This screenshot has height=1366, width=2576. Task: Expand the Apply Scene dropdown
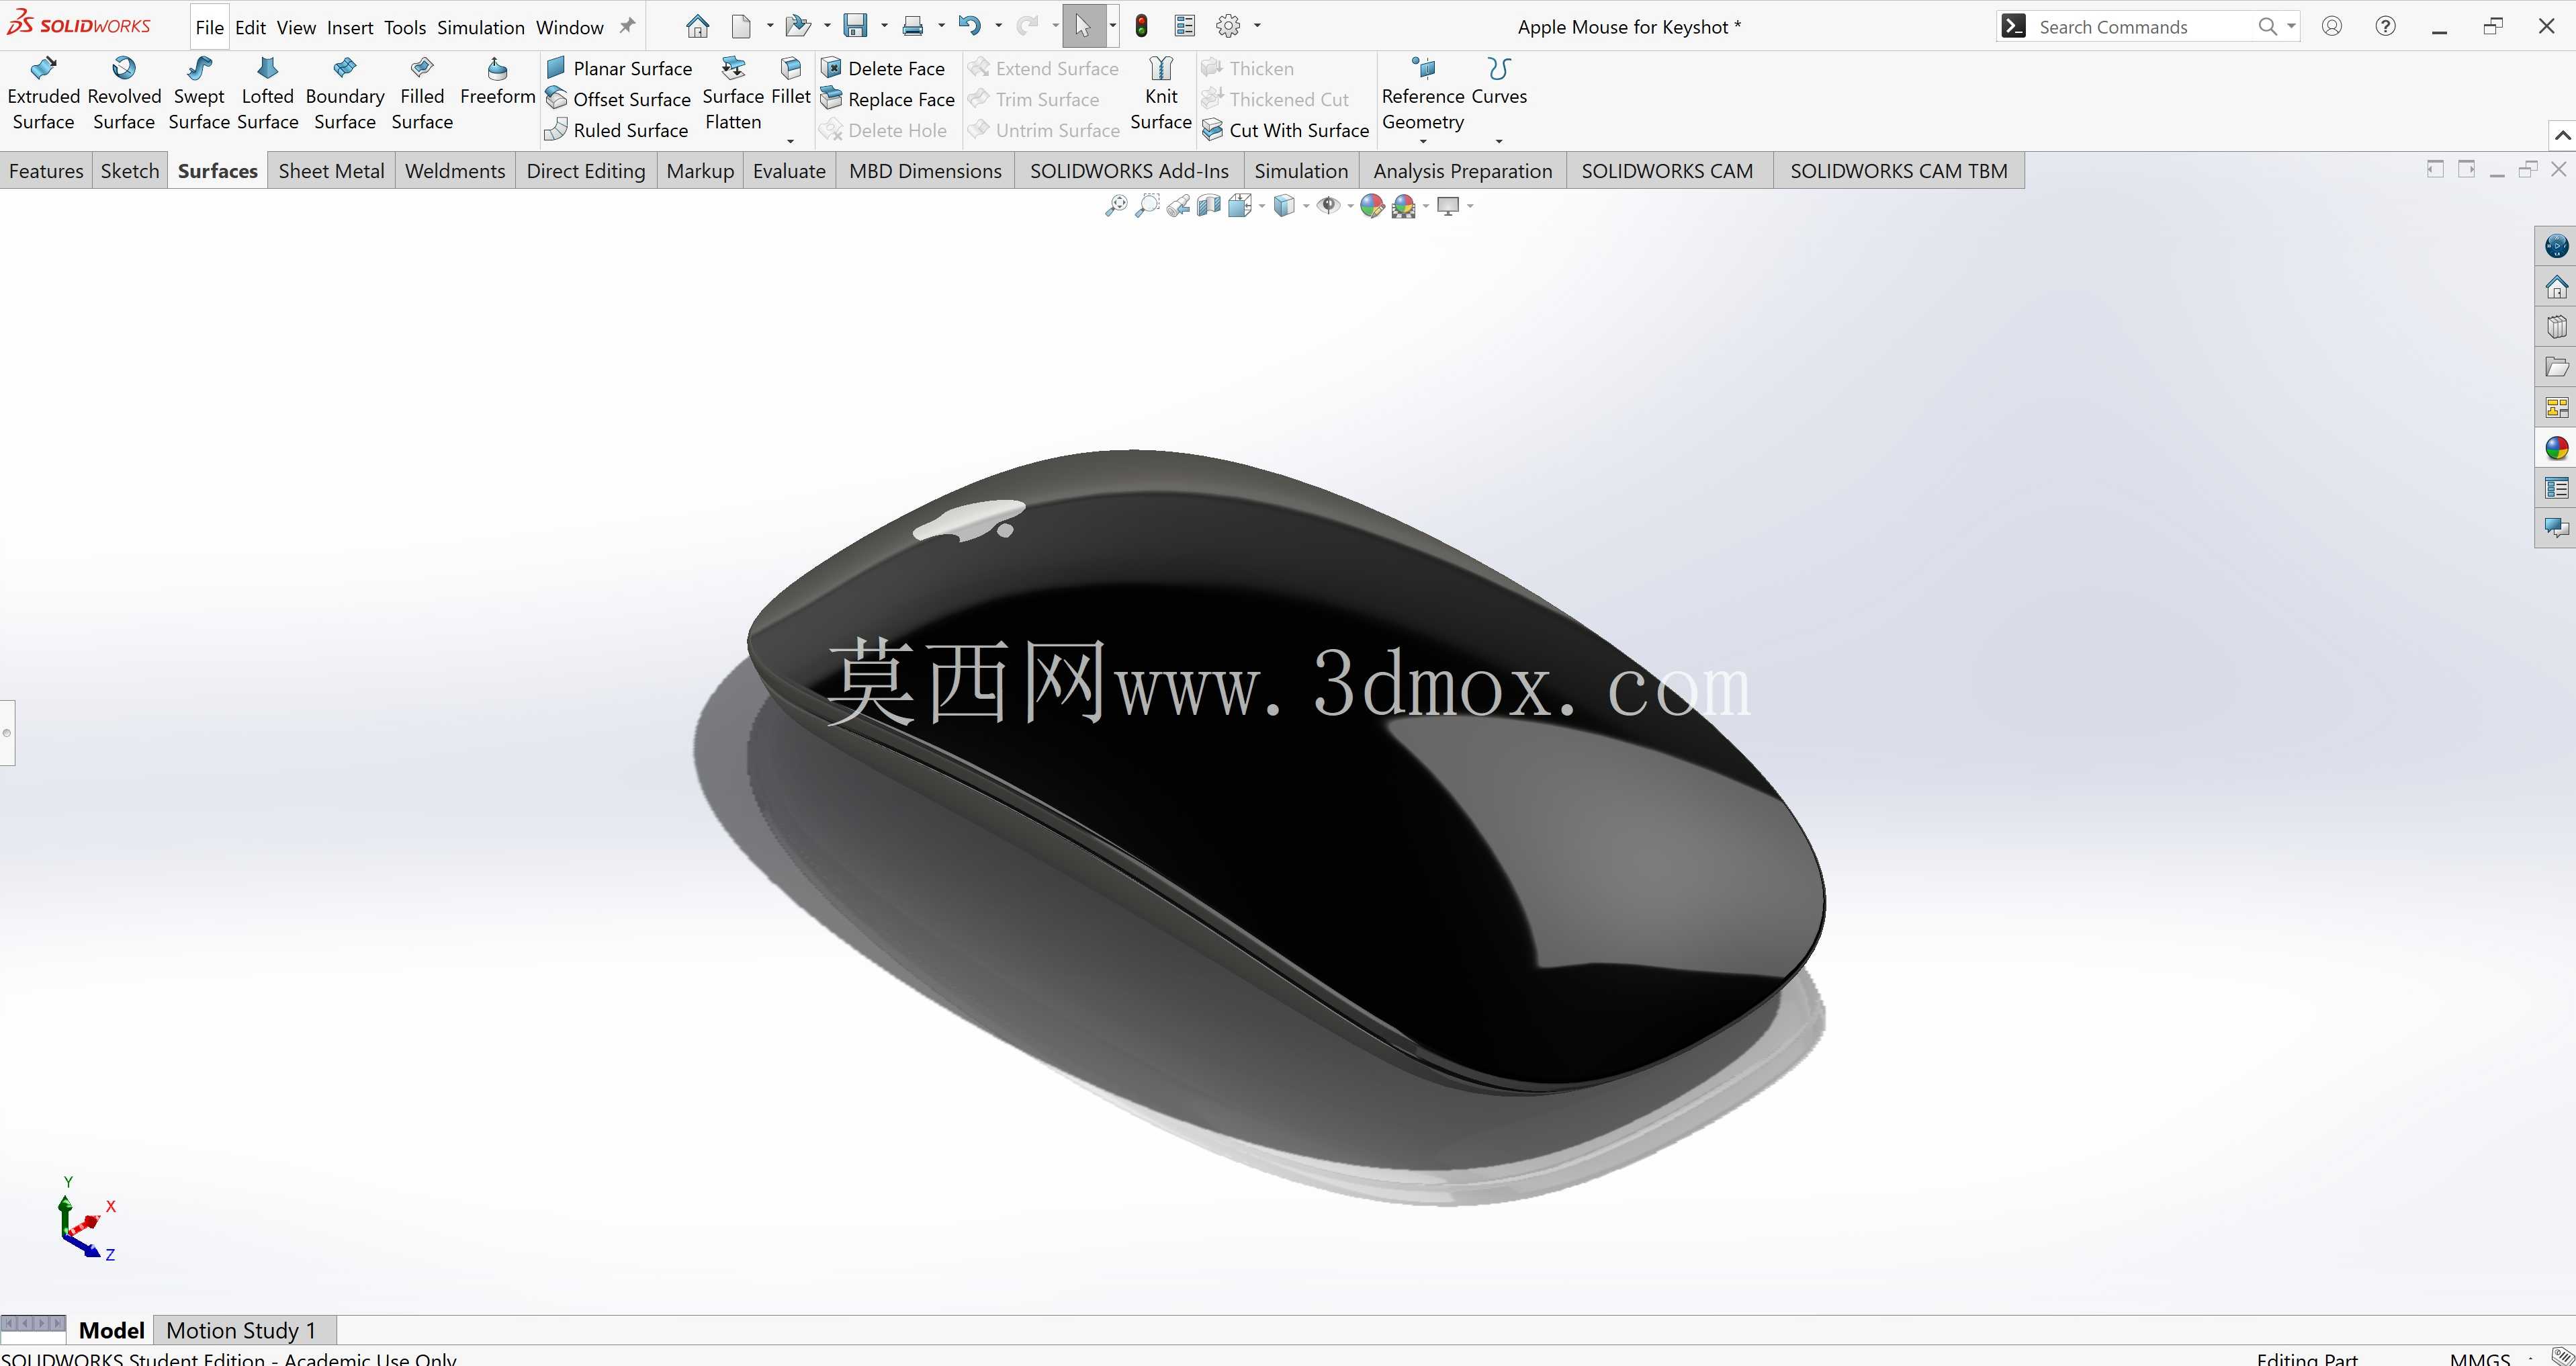point(1425,206)
